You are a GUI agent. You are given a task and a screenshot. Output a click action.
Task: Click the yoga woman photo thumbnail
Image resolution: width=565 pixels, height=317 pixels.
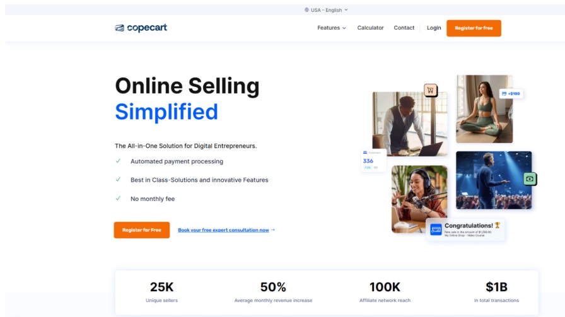(x=484, y=109)
